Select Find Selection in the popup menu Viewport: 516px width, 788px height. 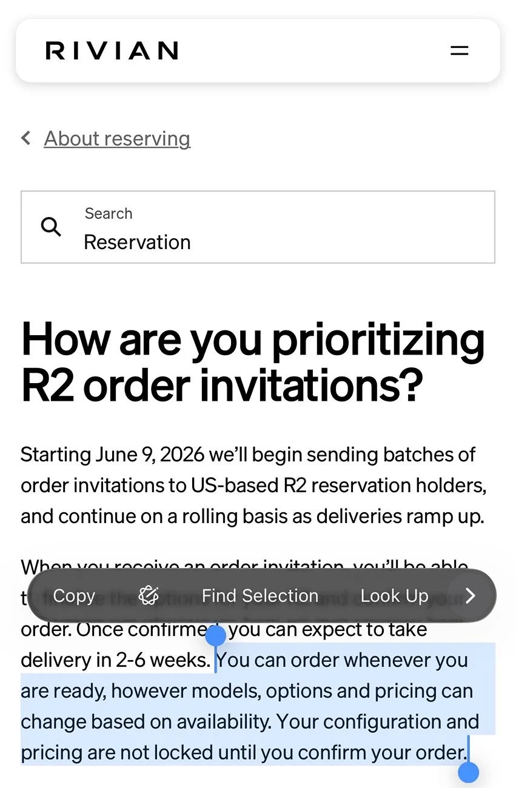click(x=260, y=596)
